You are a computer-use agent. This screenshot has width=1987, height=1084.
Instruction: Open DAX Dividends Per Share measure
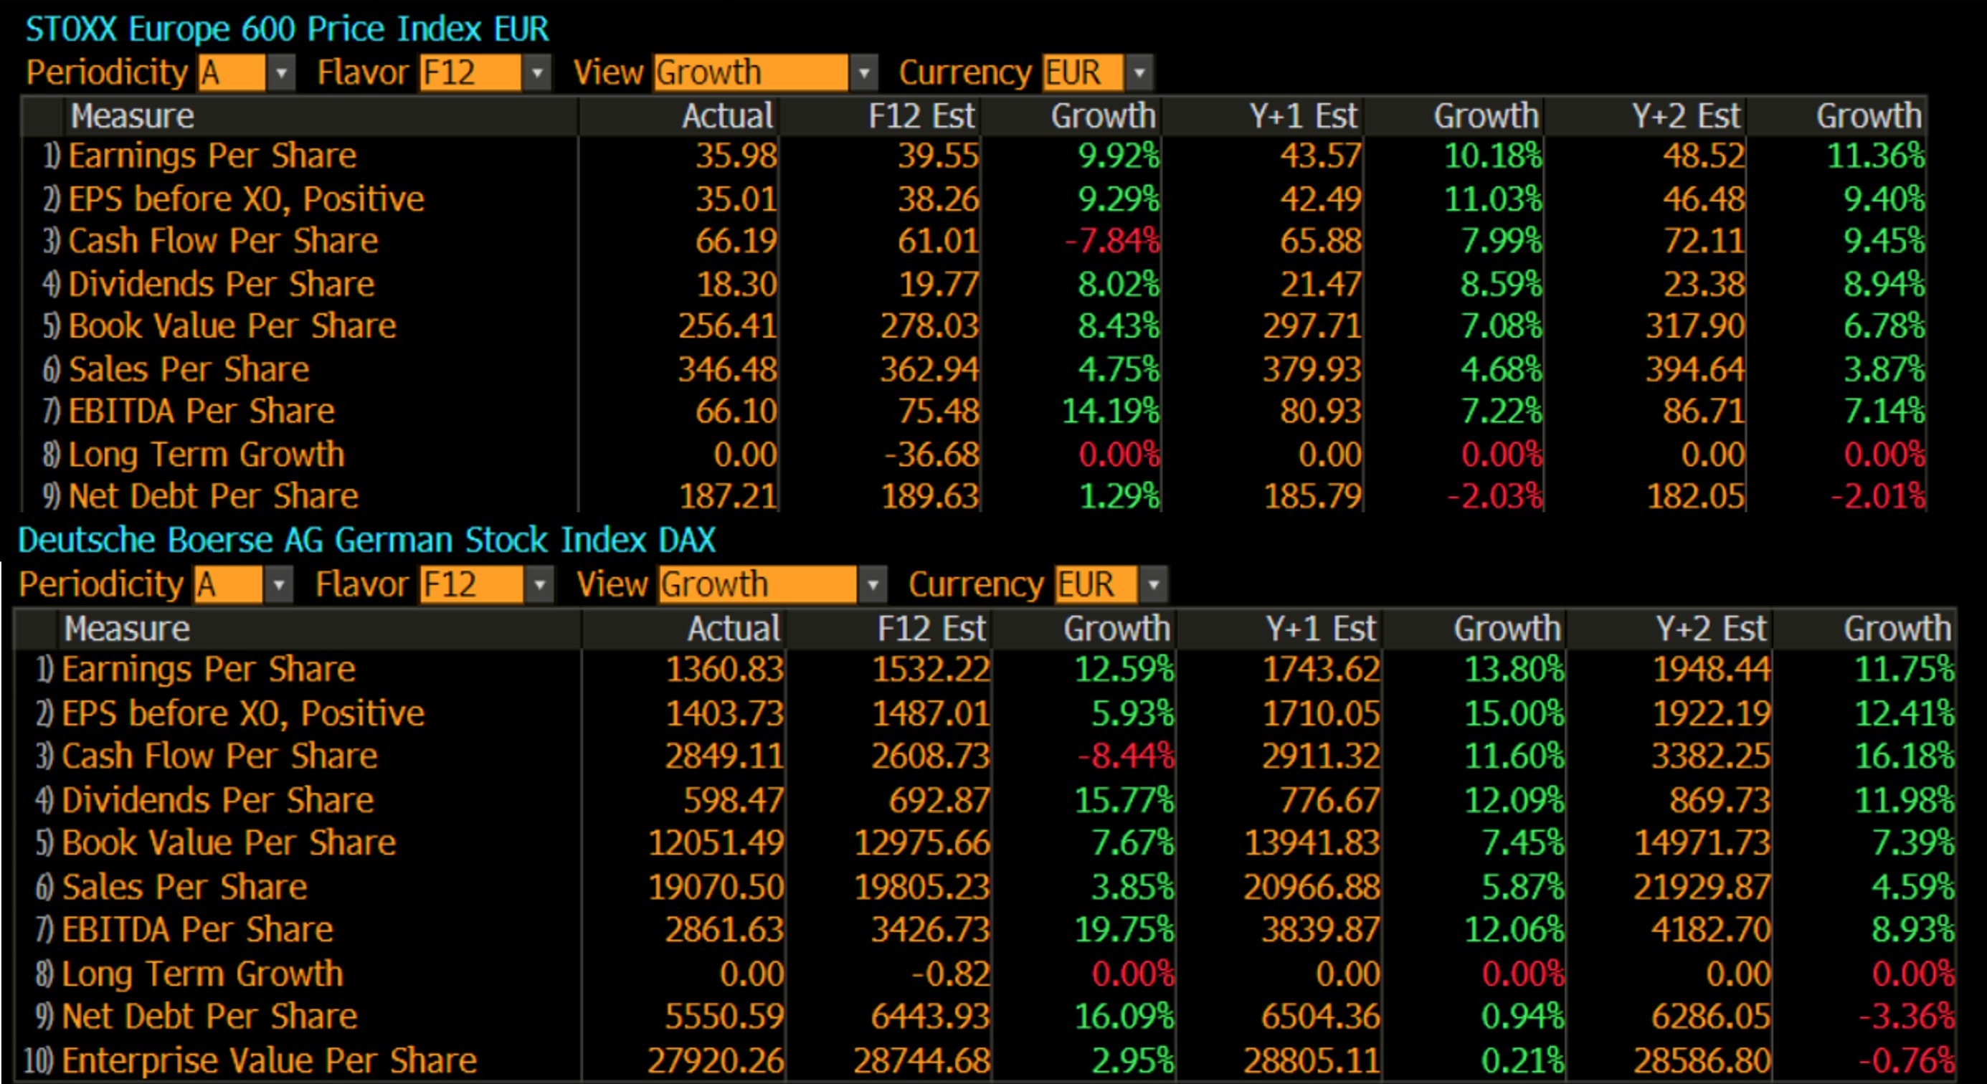click(x=217, y=800)
